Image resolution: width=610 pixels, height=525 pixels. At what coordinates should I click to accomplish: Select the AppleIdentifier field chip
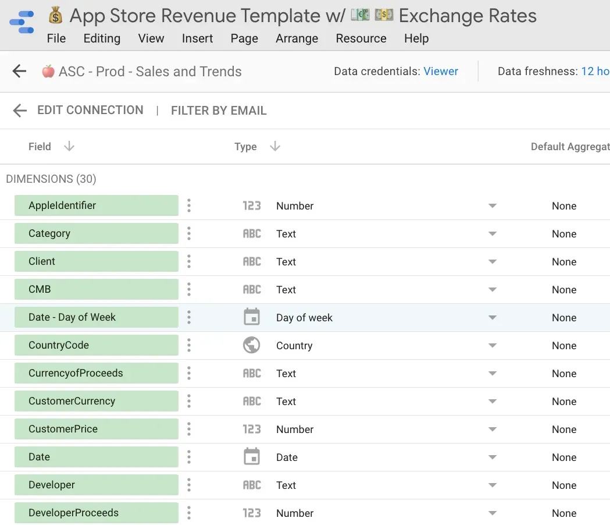(x=97, y=205)
